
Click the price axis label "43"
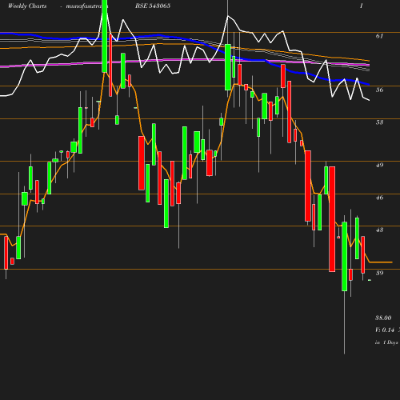coord(379,230)
